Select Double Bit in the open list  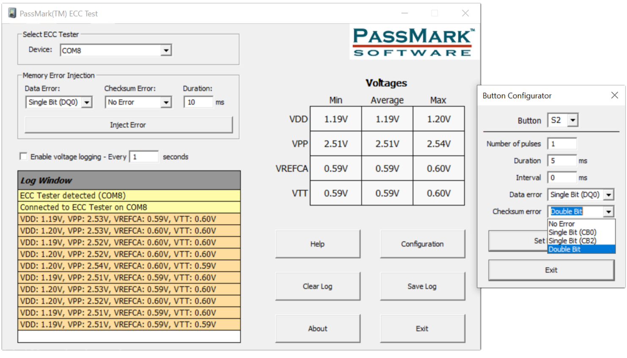point(581,249)
